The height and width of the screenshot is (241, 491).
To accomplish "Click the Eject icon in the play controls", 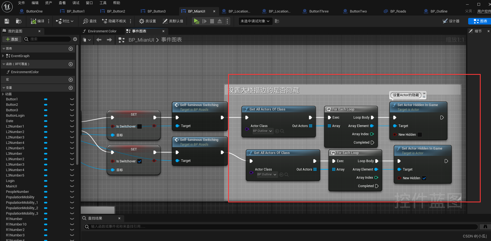I will 220,21.
